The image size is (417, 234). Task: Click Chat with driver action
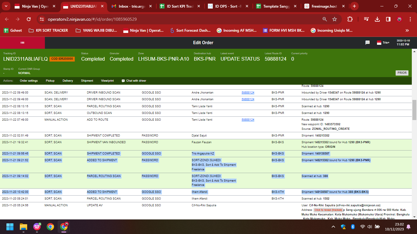(134, 81)
